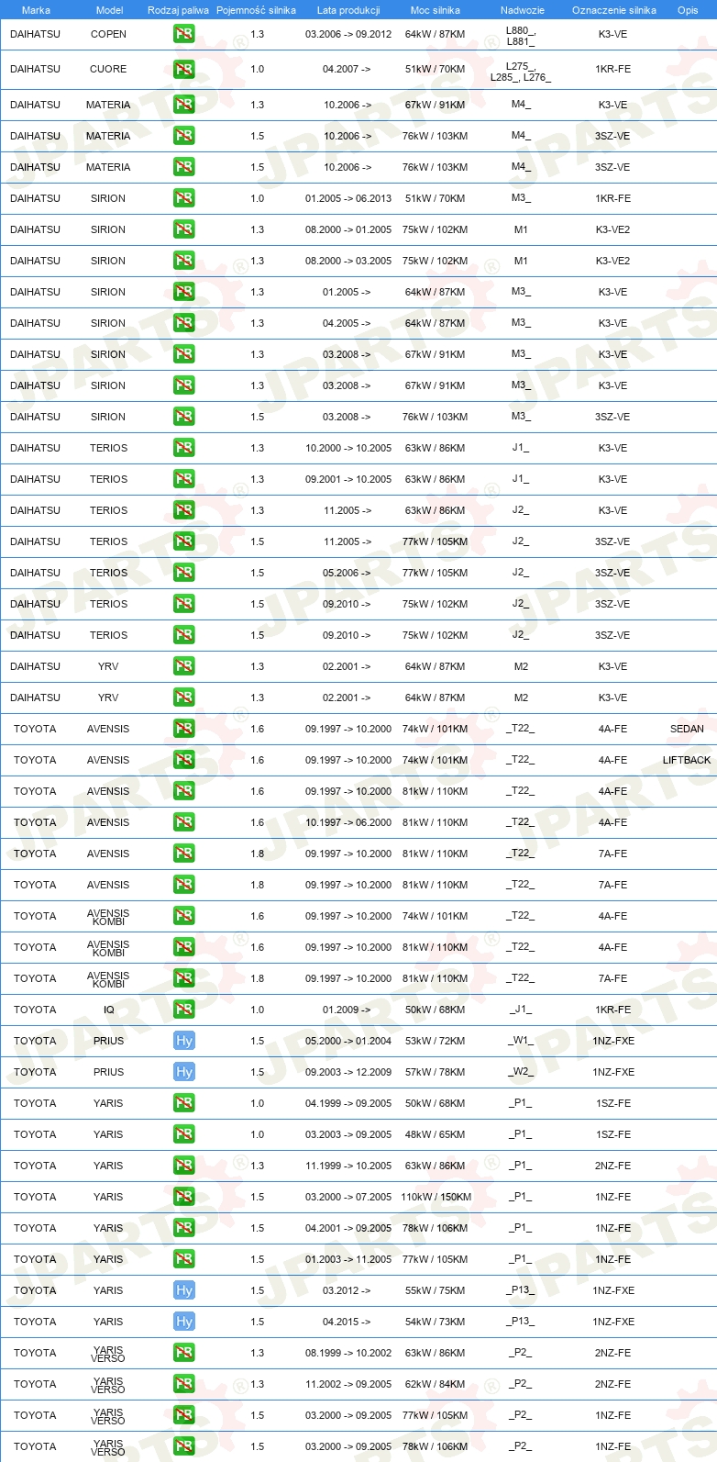The height and width of the screenshot is (1462, 717).
Task: Click the fuel icon for MATERIA 1.3 67kW
Action: click(184, 105)
